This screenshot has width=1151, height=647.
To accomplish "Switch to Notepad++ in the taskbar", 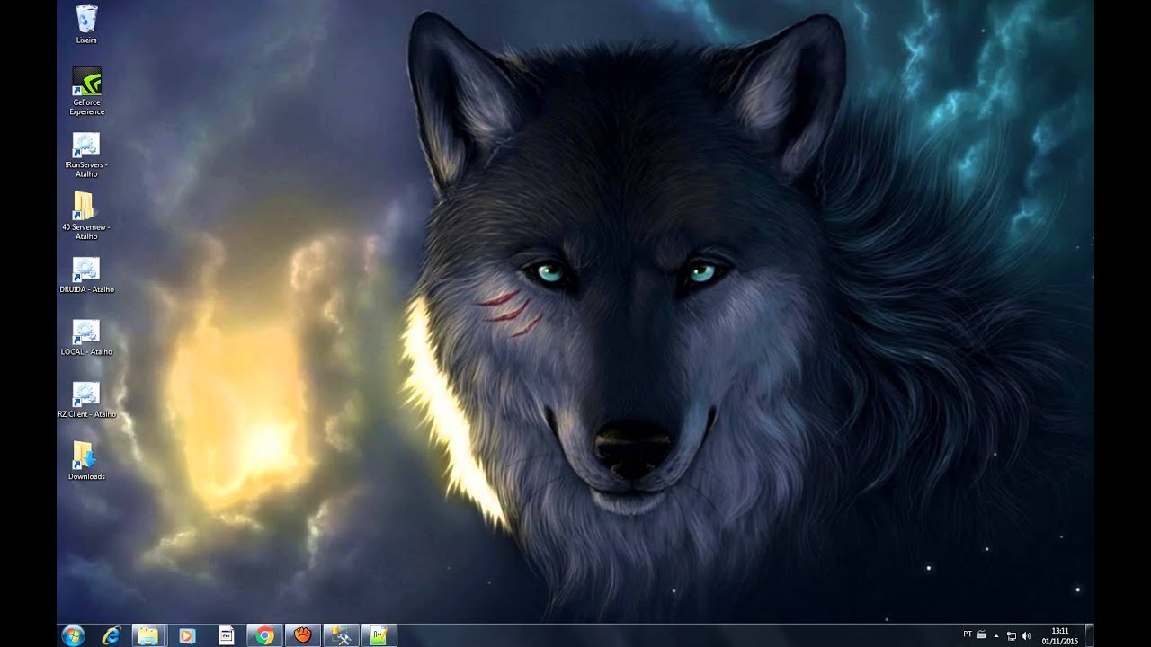I will click(379, 635).
